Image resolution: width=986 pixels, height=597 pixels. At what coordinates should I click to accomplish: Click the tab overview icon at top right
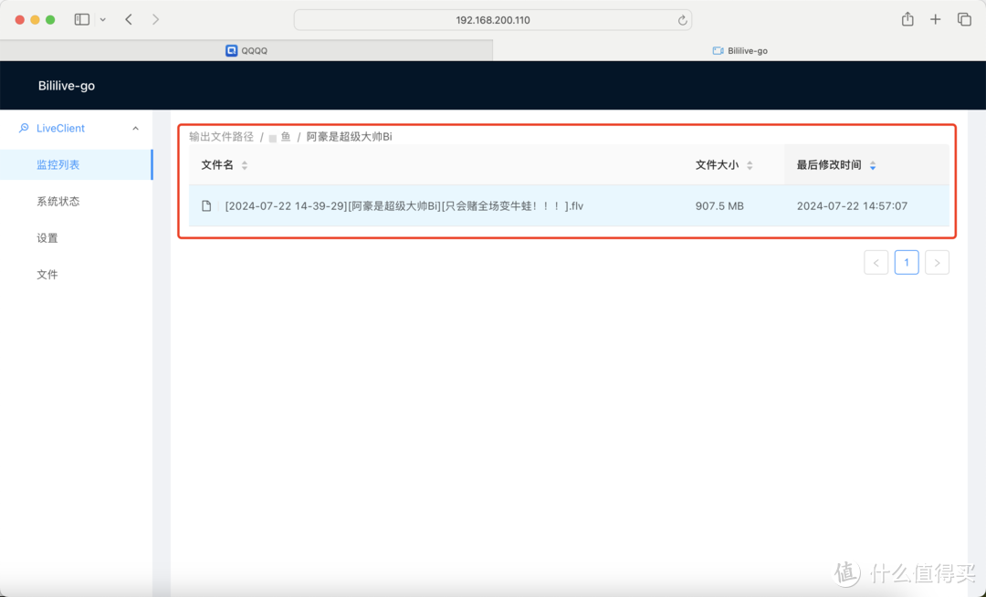point(963,18)
